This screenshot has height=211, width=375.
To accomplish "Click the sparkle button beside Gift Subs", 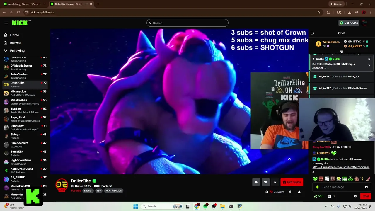I will pyautogui.click(x=275, y=182).
